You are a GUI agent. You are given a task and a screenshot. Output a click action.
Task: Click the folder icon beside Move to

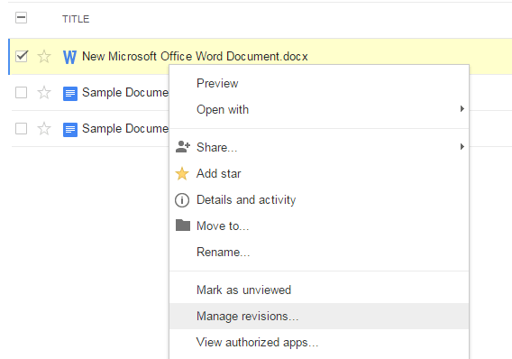(x=183, y=226)
